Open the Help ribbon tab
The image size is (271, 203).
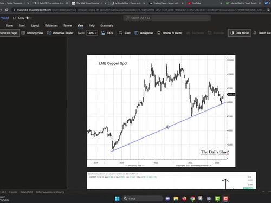click(92, 25)
